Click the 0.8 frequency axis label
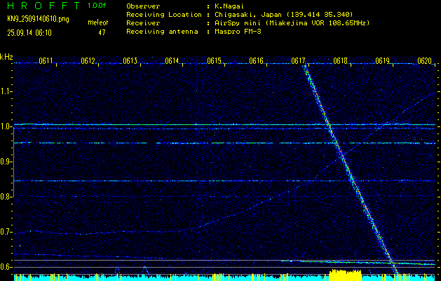The image size is (441, 281). pos(5,197)
